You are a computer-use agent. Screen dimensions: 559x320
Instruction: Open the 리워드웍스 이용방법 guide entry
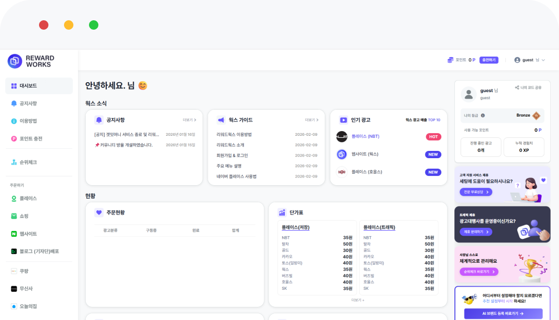tap(234, 134)
